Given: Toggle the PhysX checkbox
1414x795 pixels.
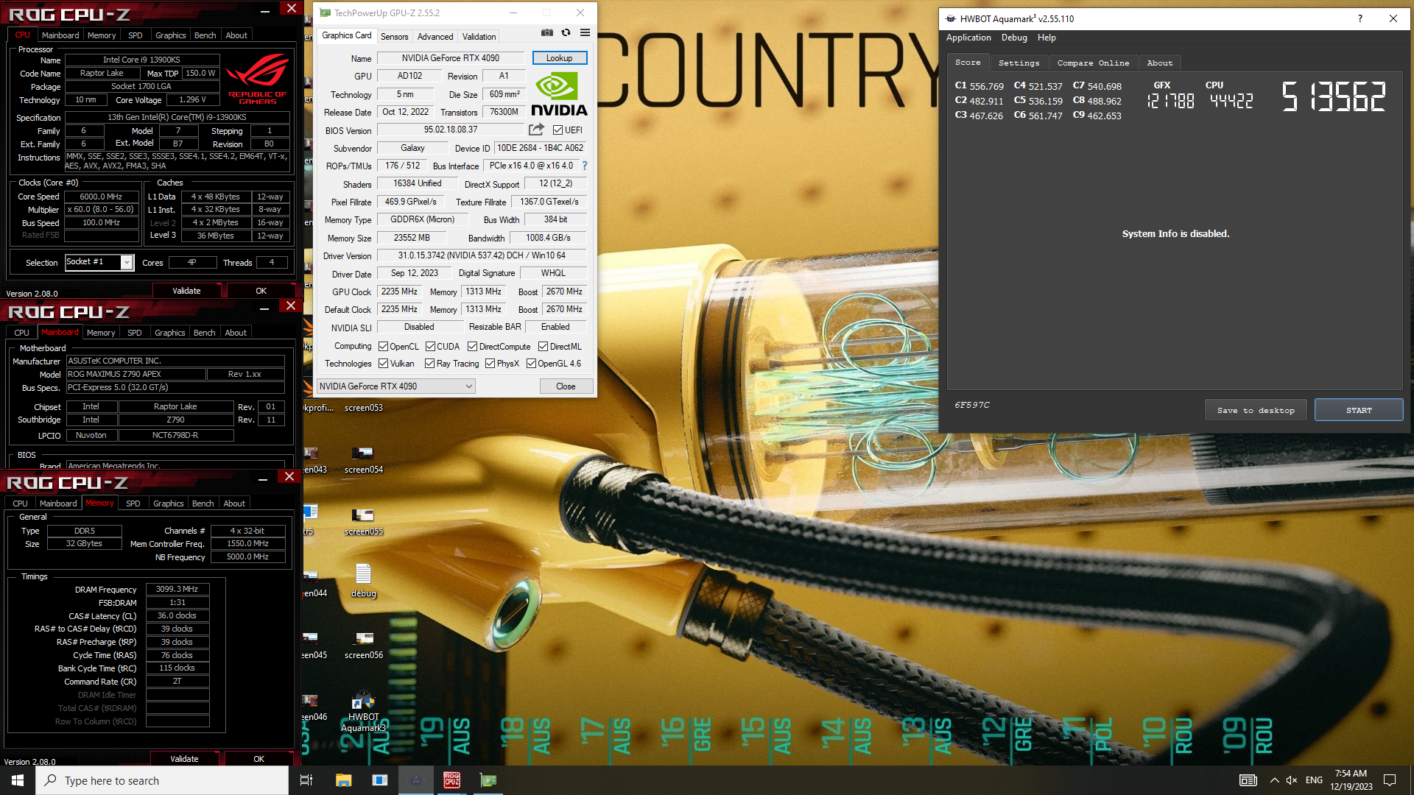Looking at the screenshot, I should click(x=490, y=364).
